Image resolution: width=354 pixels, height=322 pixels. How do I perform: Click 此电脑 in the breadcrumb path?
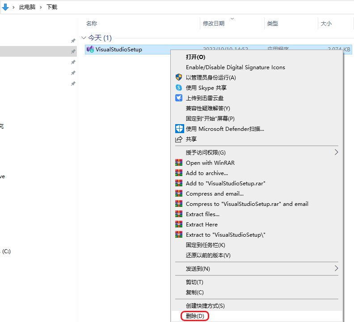click(x=27, y=7)
